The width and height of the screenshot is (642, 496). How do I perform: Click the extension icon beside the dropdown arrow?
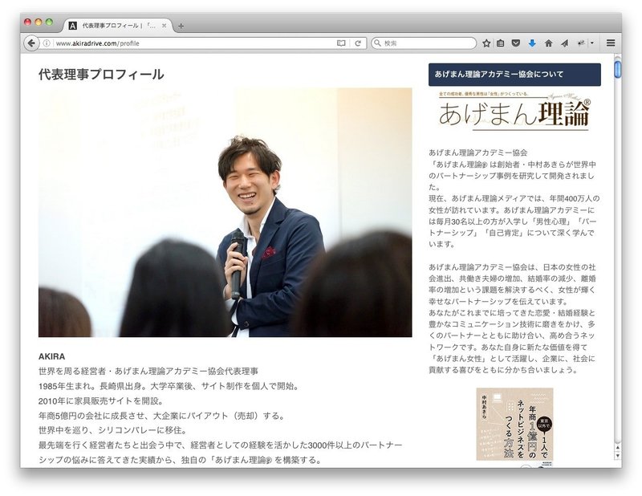tap(581, 43)
